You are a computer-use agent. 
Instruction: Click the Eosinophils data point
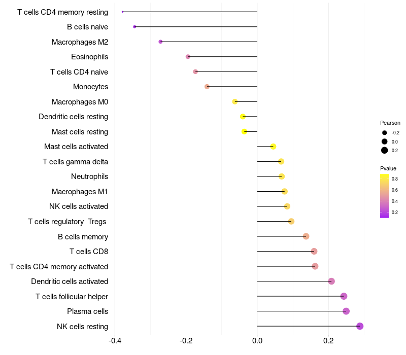pos(188,57)
